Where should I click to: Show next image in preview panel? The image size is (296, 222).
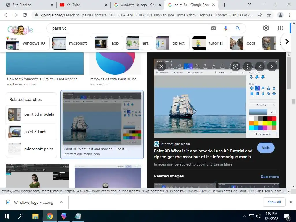point(272,66)
